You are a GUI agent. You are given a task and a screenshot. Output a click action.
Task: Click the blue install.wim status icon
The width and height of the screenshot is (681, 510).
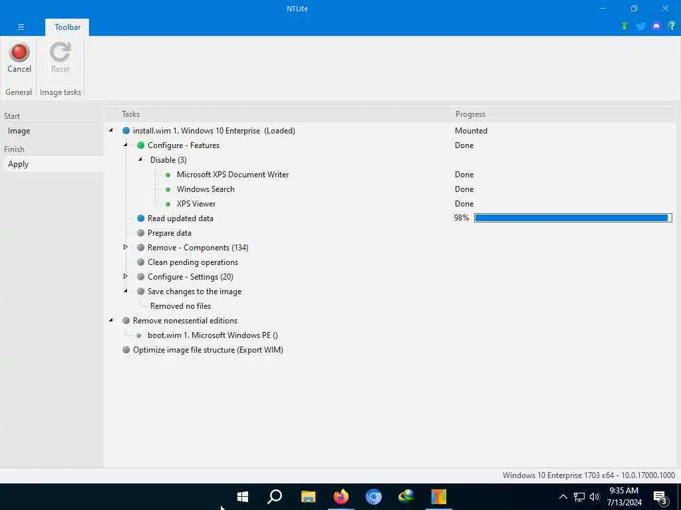tap(126, 131)
